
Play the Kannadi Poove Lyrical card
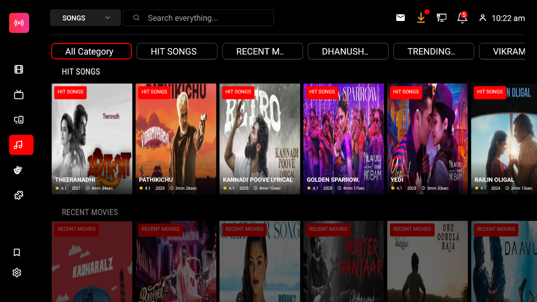(260, 139)
